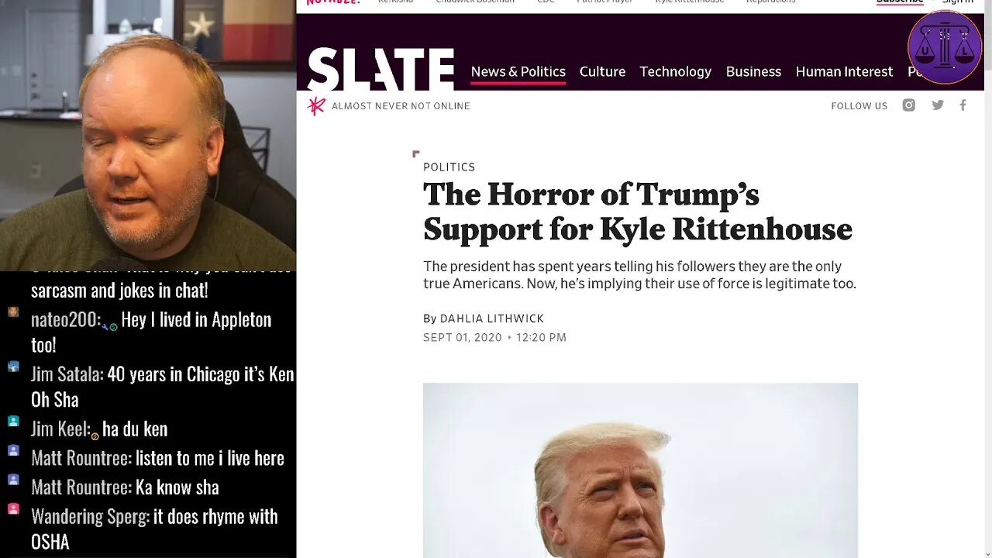Click the Slate logo
Image resolution: width=992 pixels, height=558 pixels.
(381, 70)
